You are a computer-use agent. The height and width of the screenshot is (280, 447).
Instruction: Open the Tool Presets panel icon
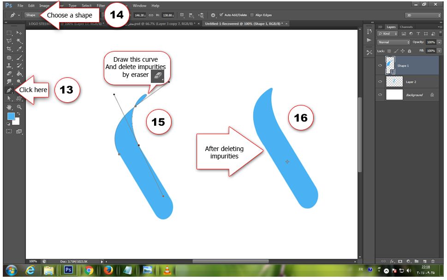point(369,52)
